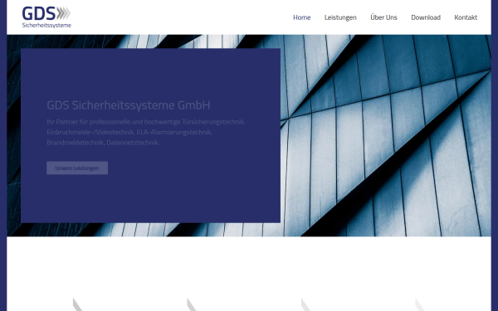Open the Kontakt page
498x311 pixels.
(x=466, y=17)
